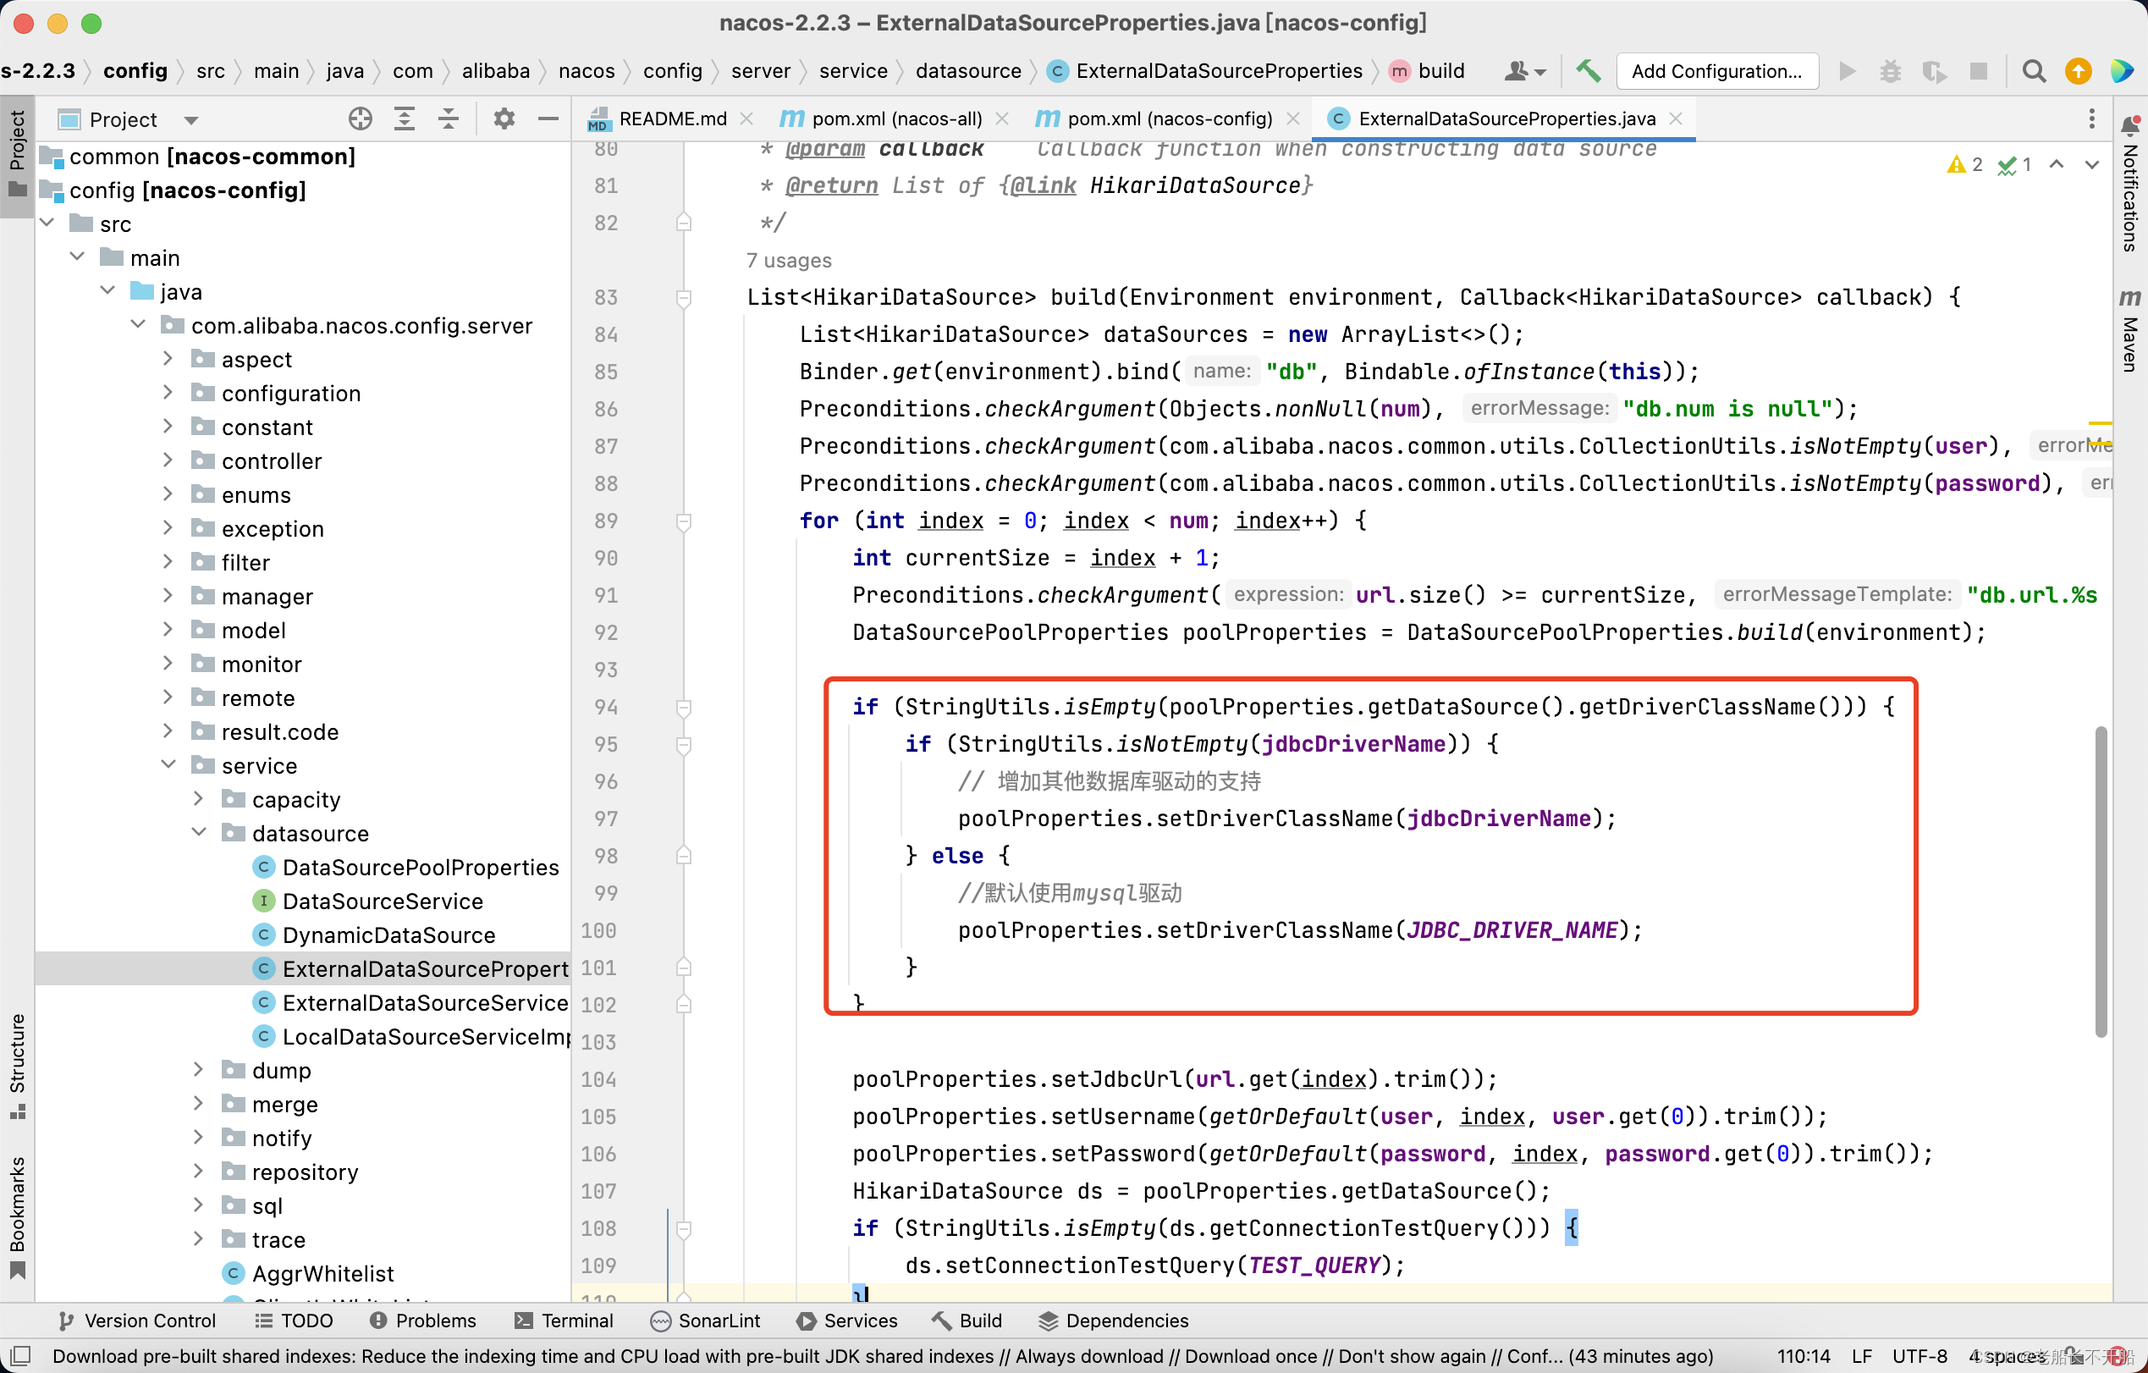Jump to previous highlighted error arrow

tap(2056, 165)
